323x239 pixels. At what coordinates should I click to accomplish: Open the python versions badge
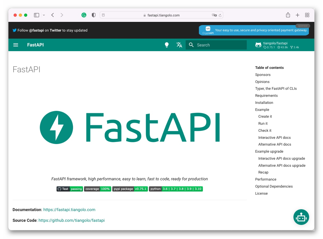click(x=176, y=189)
